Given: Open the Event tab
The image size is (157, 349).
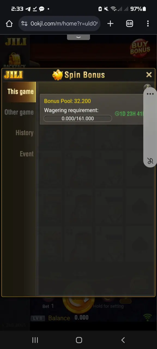Looking at the screenshot, I should coord(26,154).
